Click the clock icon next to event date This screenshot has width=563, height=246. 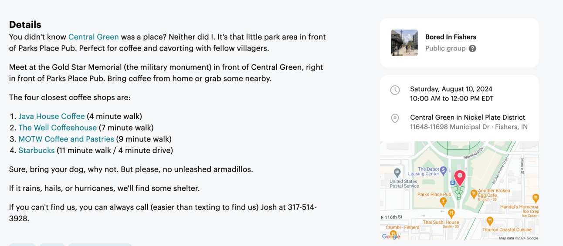395,90
